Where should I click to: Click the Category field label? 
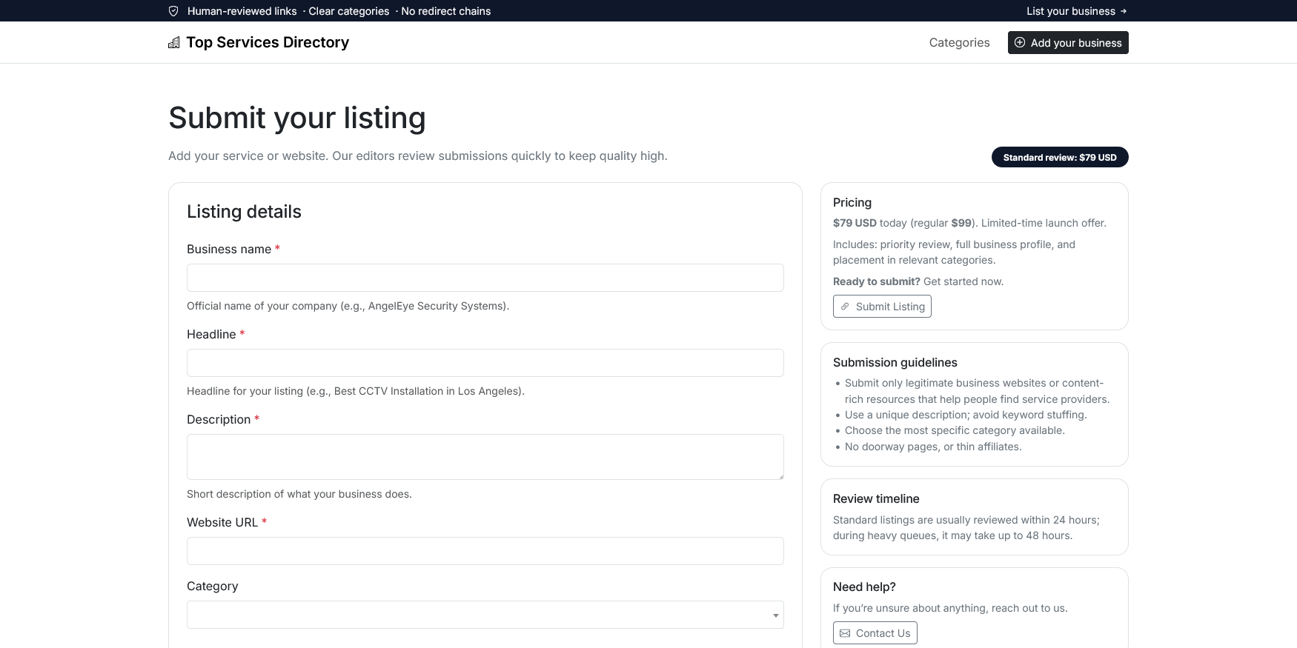pyautogui.click(x=213, y=586)
